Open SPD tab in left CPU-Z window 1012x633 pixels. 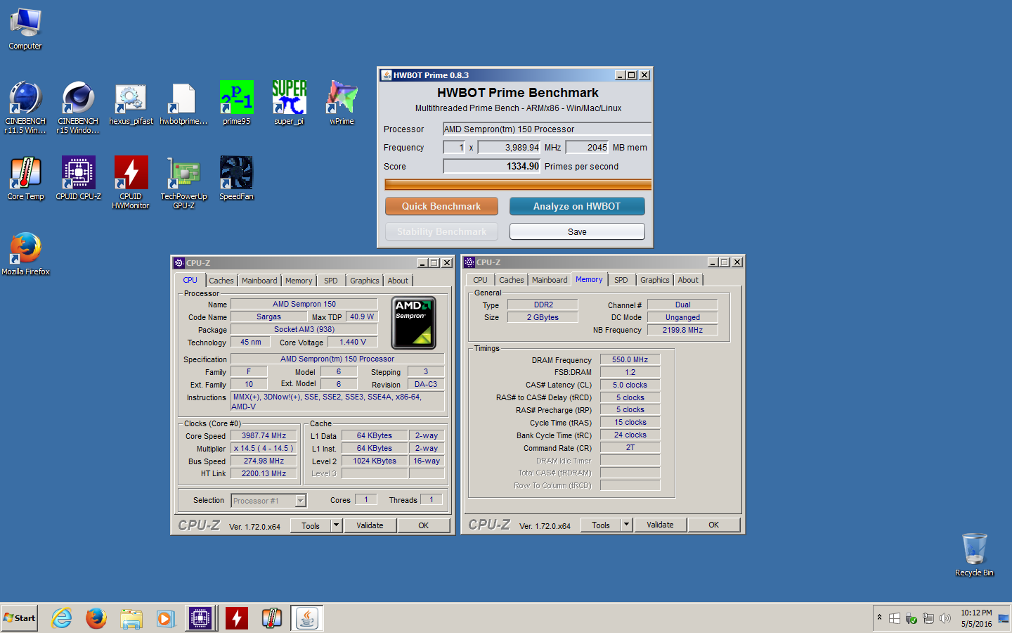(x=331, y=281)
